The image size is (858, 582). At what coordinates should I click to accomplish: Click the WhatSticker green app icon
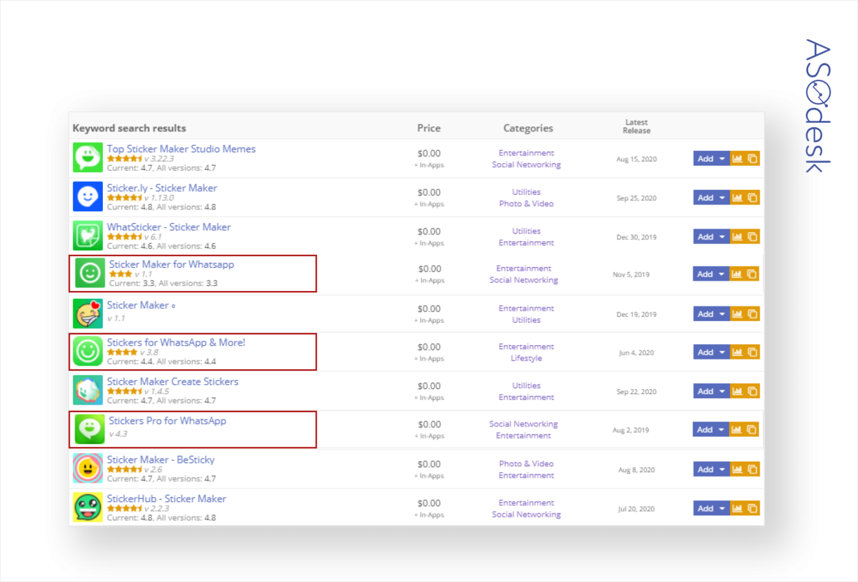tap(87, 236)
